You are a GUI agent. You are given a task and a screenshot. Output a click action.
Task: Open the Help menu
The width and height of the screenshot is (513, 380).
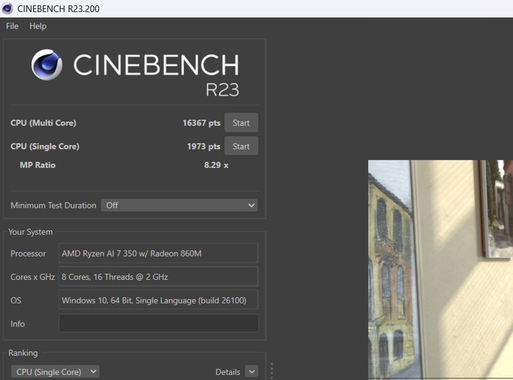pyautogui.click(x=38, y=26)
